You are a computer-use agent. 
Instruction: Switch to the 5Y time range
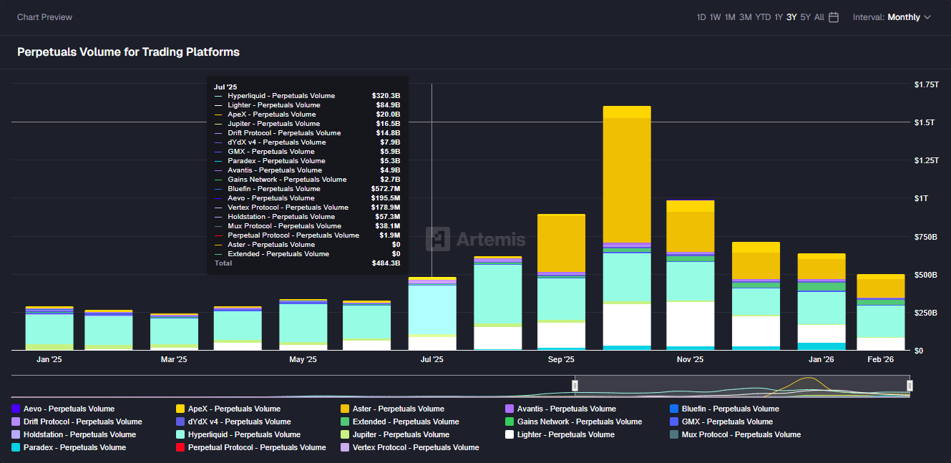coord(806,17)
